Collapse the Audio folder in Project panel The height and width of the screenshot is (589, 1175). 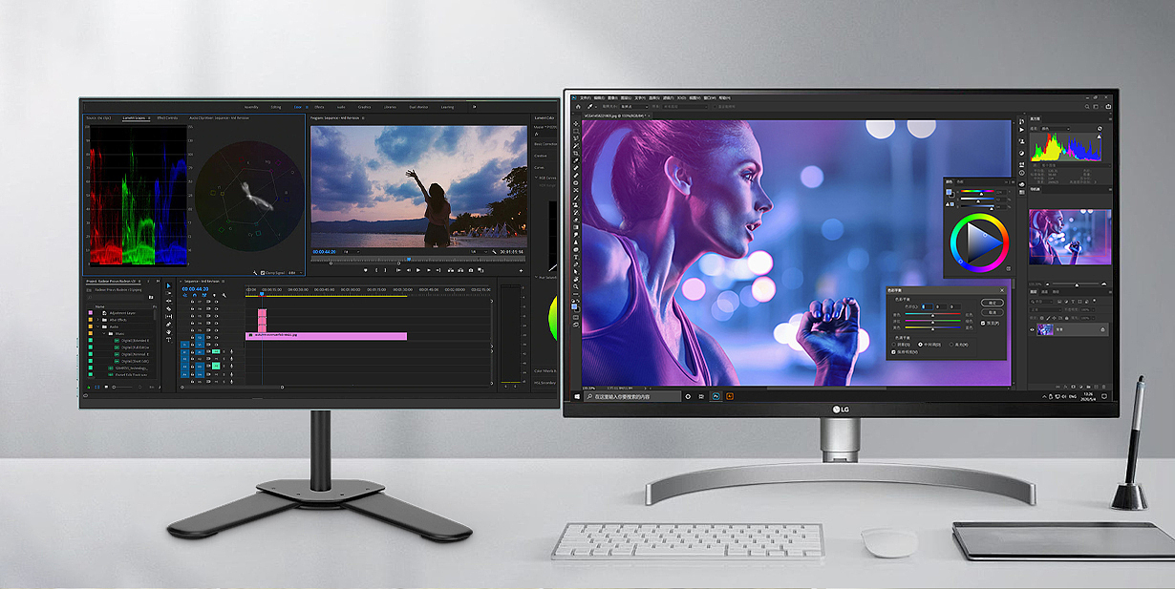click(98, 326)
